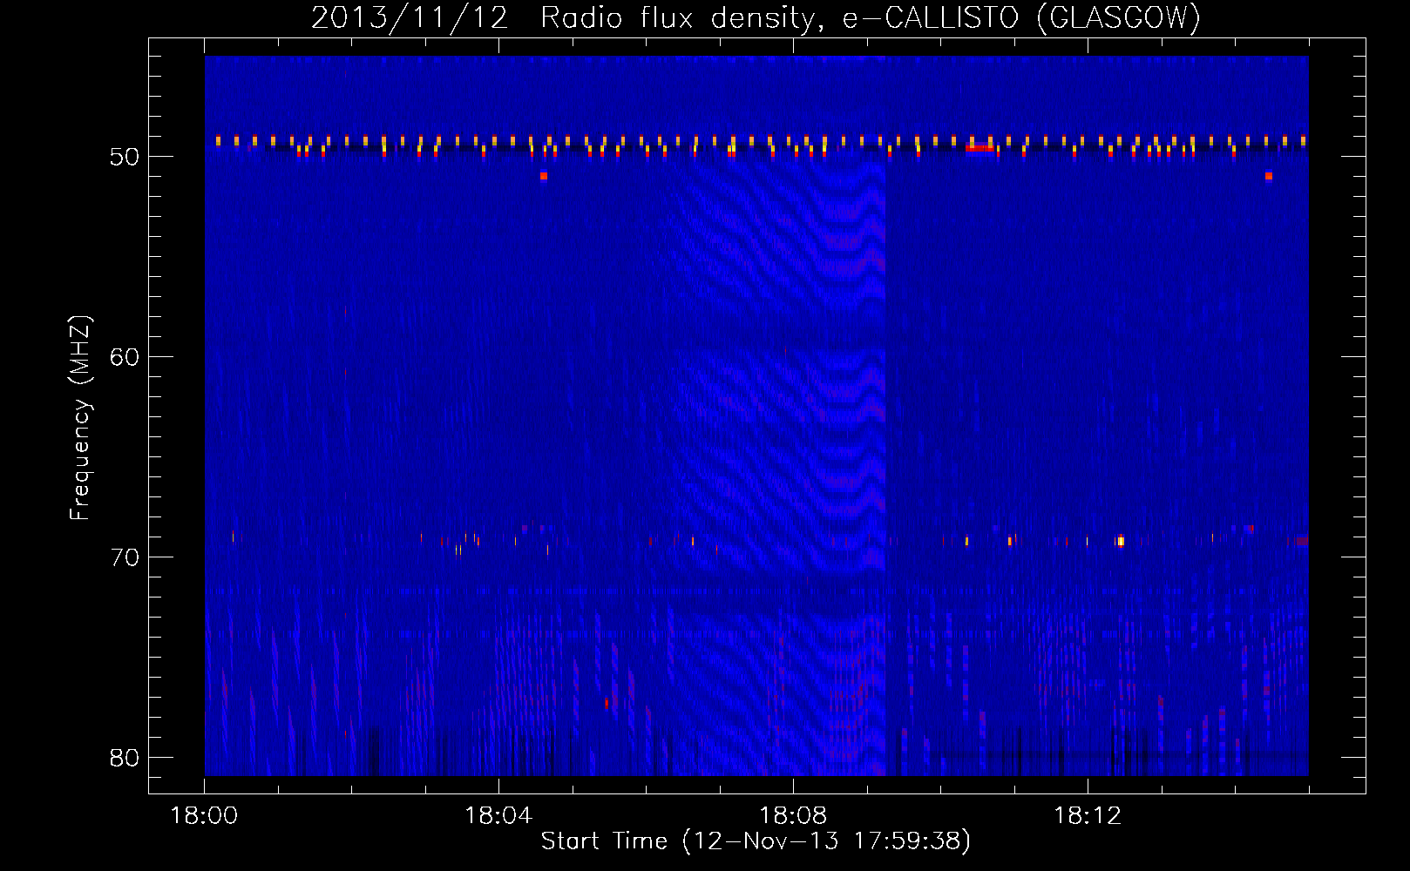Image resolution: width=1410 pixels, height=871 pixels.
Task: Click the bright yellow spot near 69 MHz
Action: pos(1121,541)
